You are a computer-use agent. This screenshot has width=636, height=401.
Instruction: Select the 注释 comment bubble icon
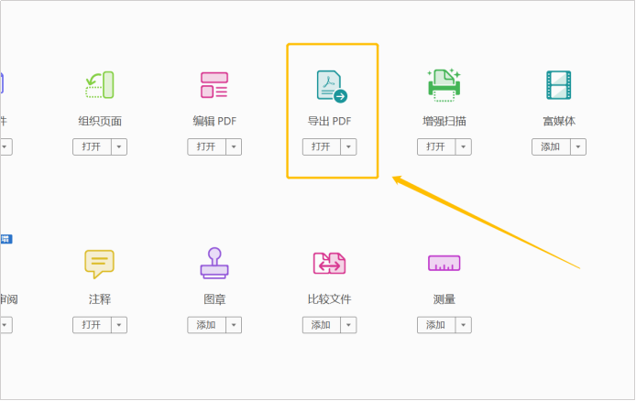99,264
